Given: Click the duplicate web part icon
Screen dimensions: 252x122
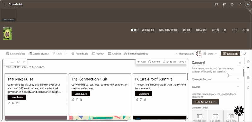Looking at the screenshot, I should [18, 62].
